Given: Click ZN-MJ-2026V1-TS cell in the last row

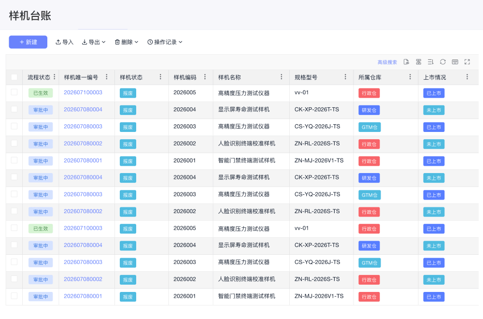Looking at the screenshot, I should [x=319, y=296].
